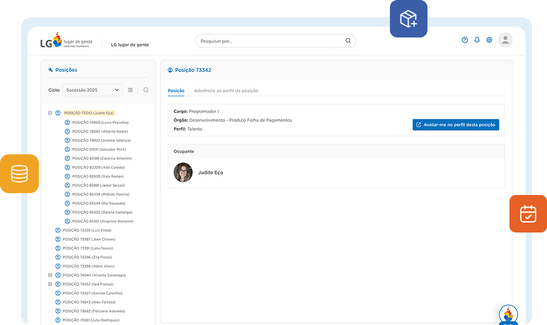Open the Ciclo Sucessão 2025 dropdown

pos(92,90)
